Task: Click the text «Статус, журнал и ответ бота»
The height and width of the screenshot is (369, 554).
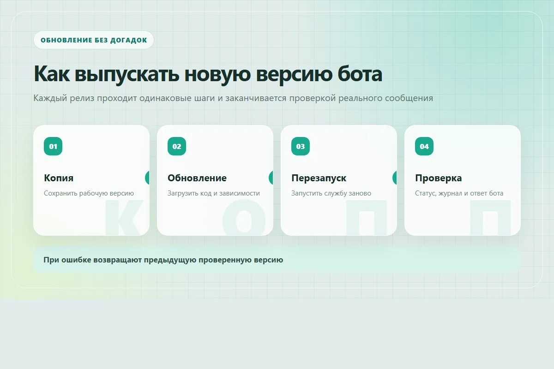Action: (459, 193)
